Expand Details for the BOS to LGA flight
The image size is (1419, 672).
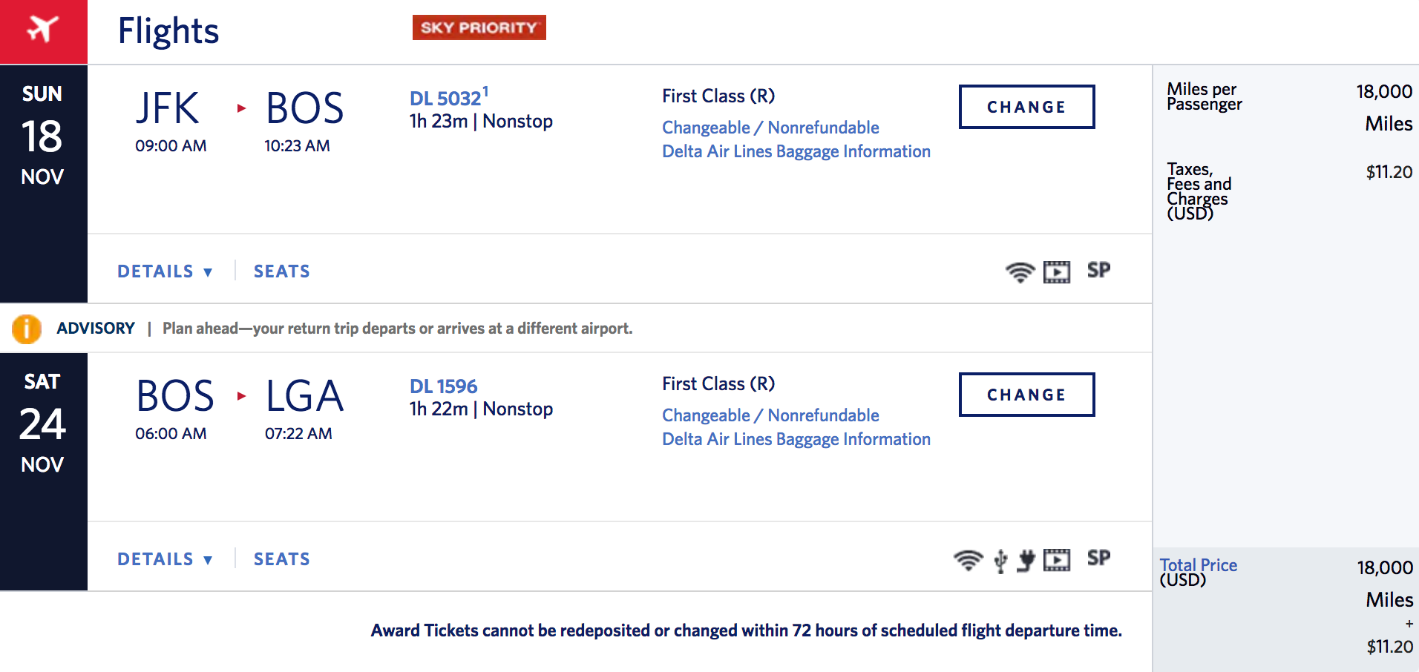pos(165,559)
